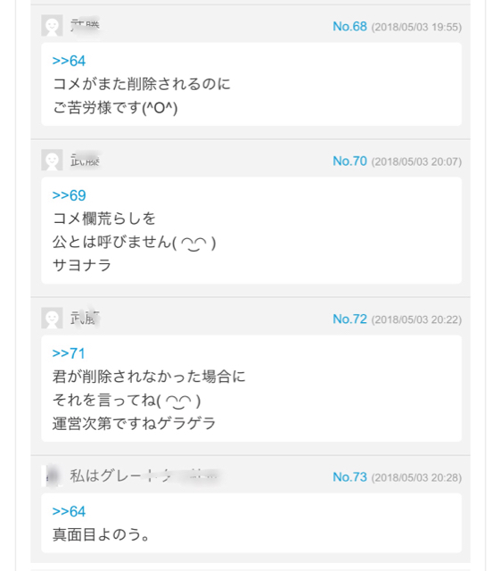This screenshot has width=501, height=571.
Task: Follow the >>64 reply anchor in comment No.73
Action: tap(69, 511)
